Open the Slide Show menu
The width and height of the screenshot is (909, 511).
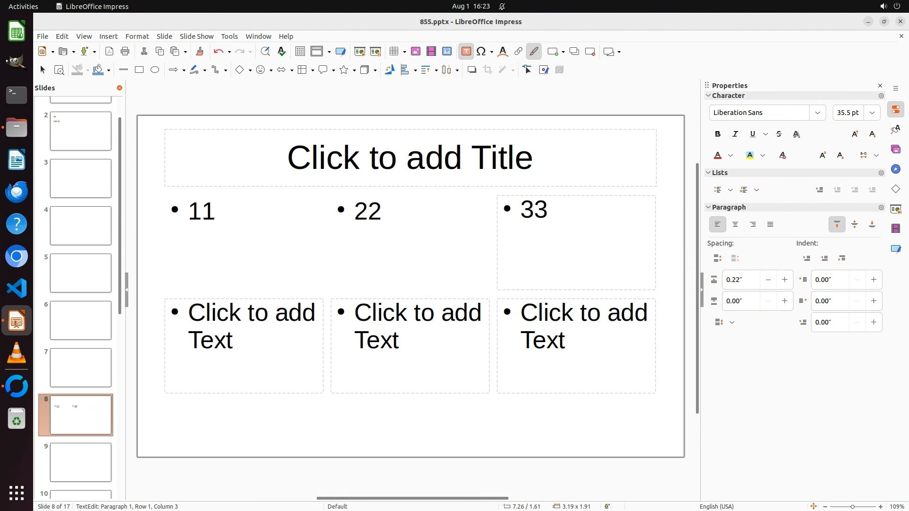196,36
